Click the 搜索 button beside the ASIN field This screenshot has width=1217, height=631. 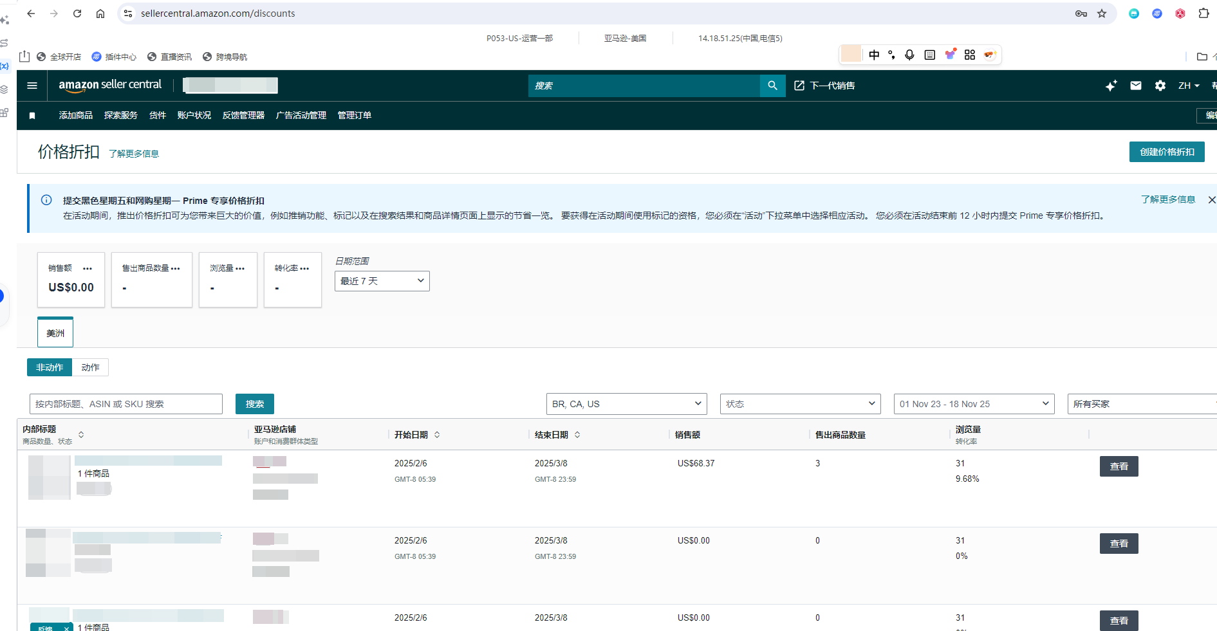255,404
